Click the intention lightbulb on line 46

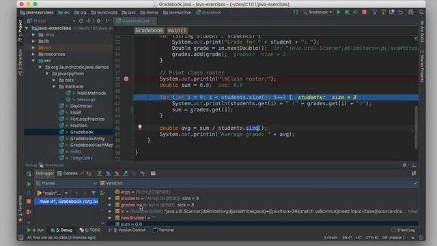[140, 127]
